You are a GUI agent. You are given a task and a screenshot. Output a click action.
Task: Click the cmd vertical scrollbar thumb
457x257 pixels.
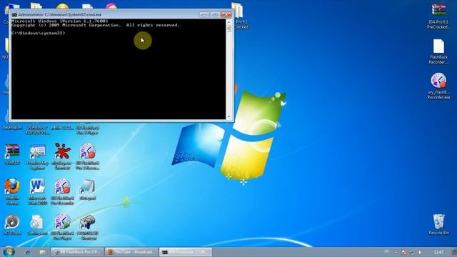coord(228,28)
